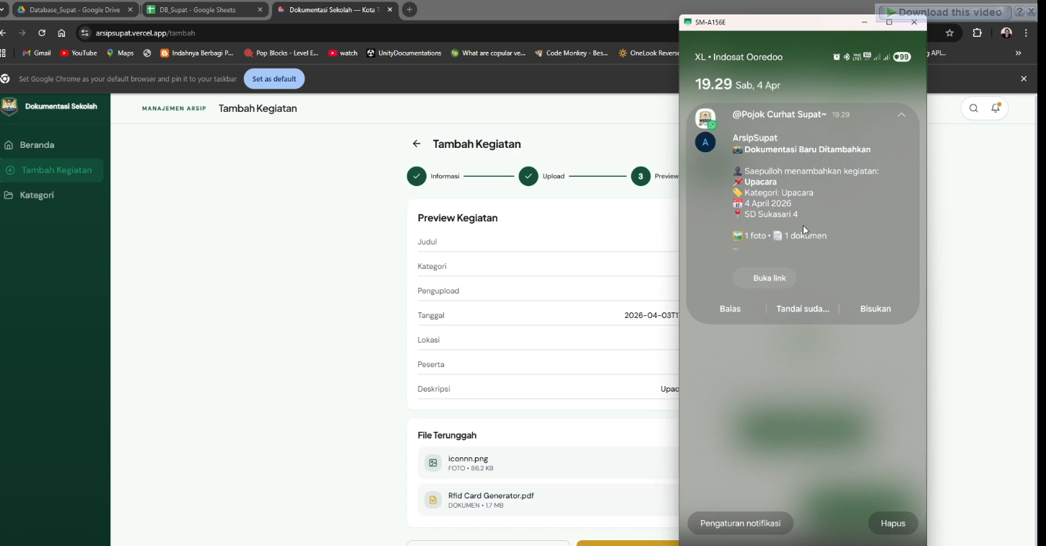
Task: Switch to the DB_Supat Google Sheets tab
Action: tap(195, 10)
